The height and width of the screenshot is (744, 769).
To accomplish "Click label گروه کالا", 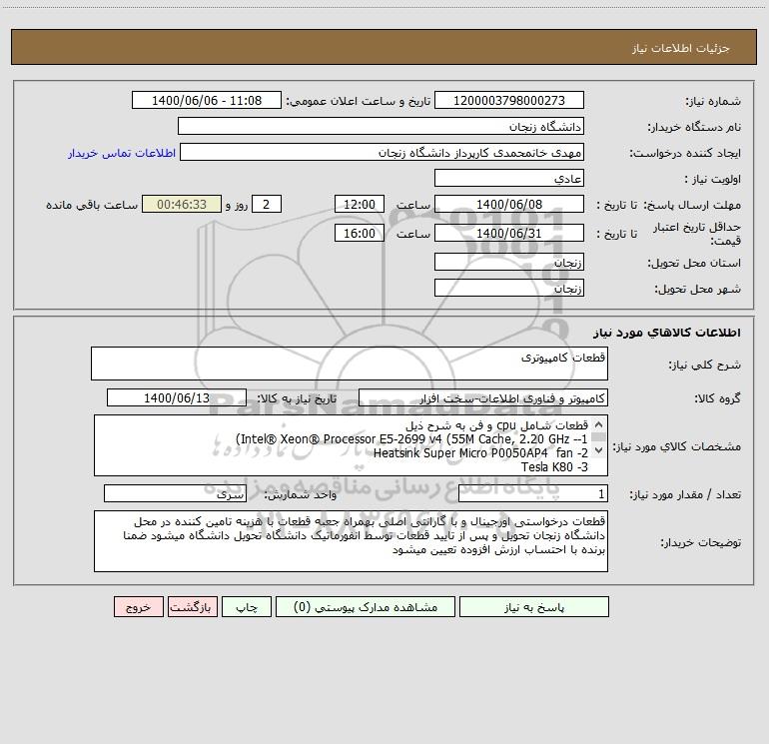I will [717, 398].
